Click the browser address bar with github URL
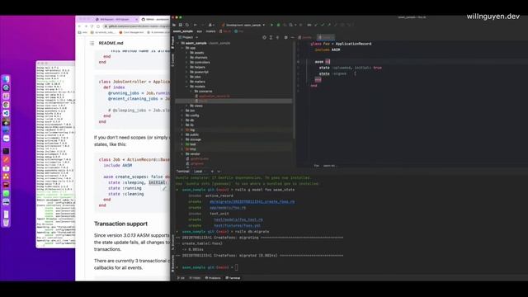 (136, 26)
